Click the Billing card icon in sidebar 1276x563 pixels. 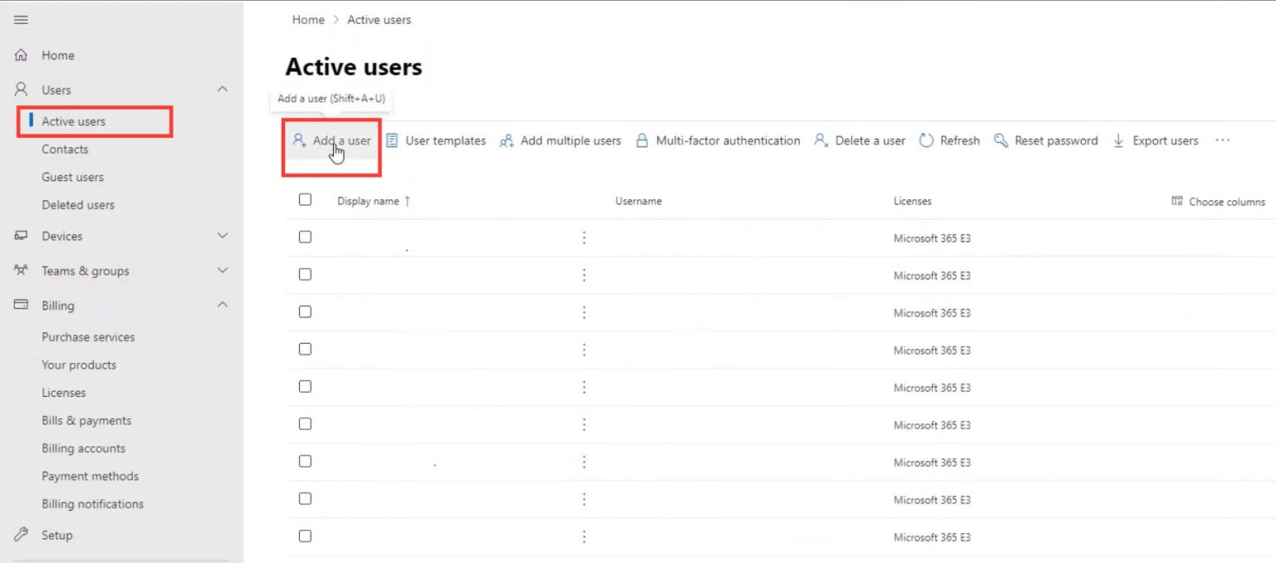point(22,305)
